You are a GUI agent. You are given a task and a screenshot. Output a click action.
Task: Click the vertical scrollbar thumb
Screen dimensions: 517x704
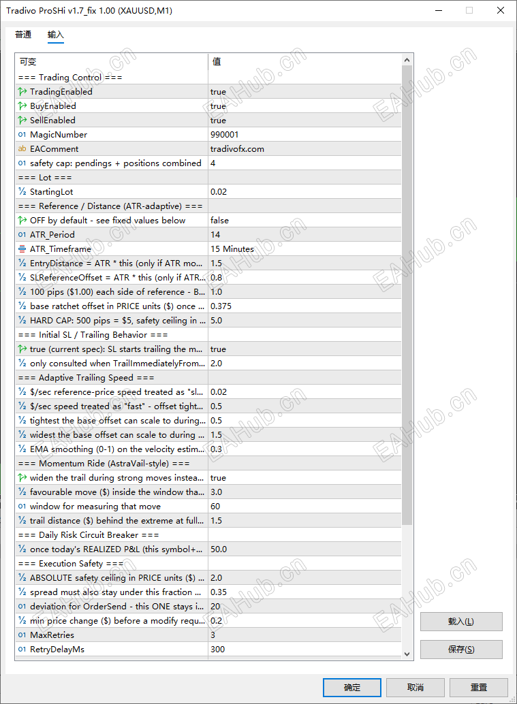[407, 295]
